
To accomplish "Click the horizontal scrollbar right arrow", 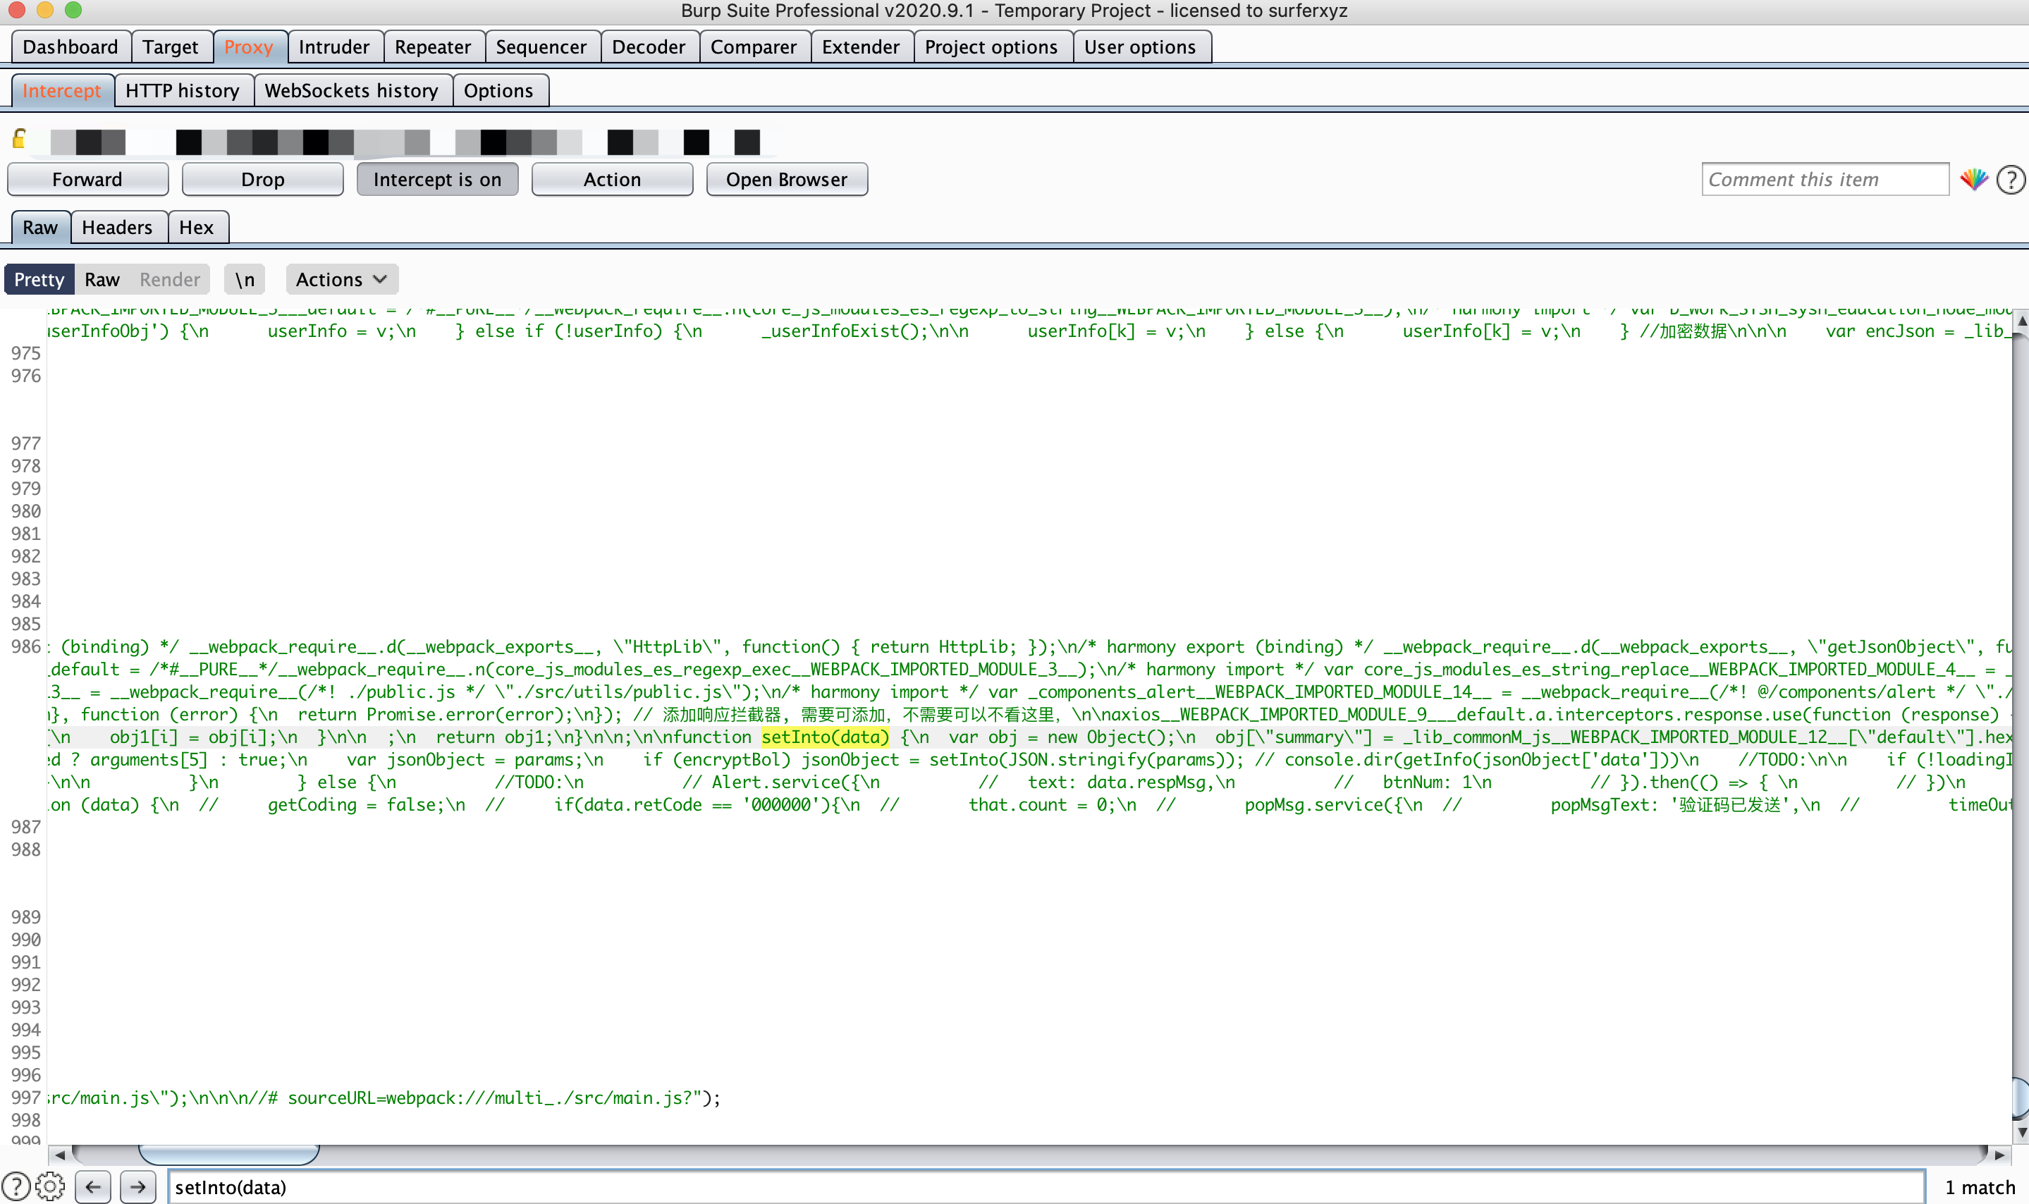I will click(x=1999, y=1154).
